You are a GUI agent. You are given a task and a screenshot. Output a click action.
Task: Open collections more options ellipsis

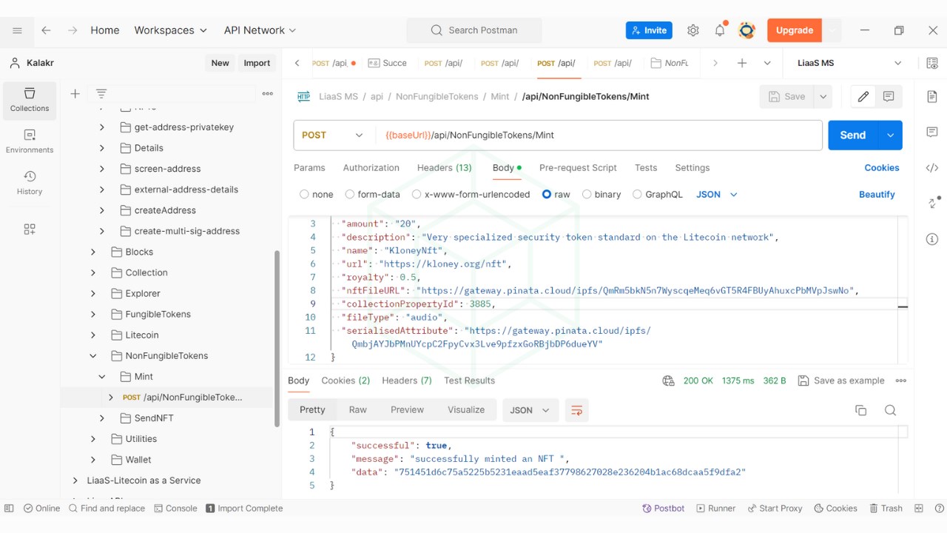[x=268, y=94]
